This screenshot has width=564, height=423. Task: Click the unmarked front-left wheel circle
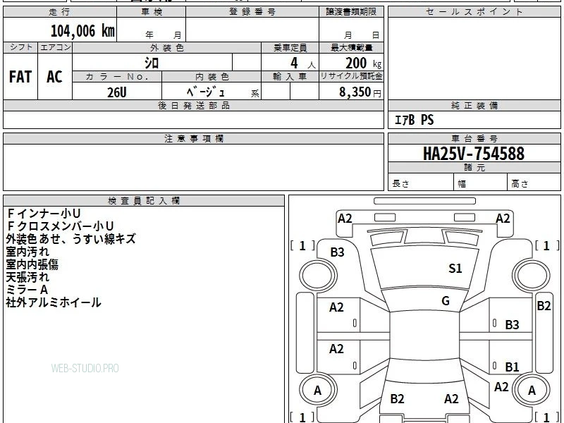318,276
